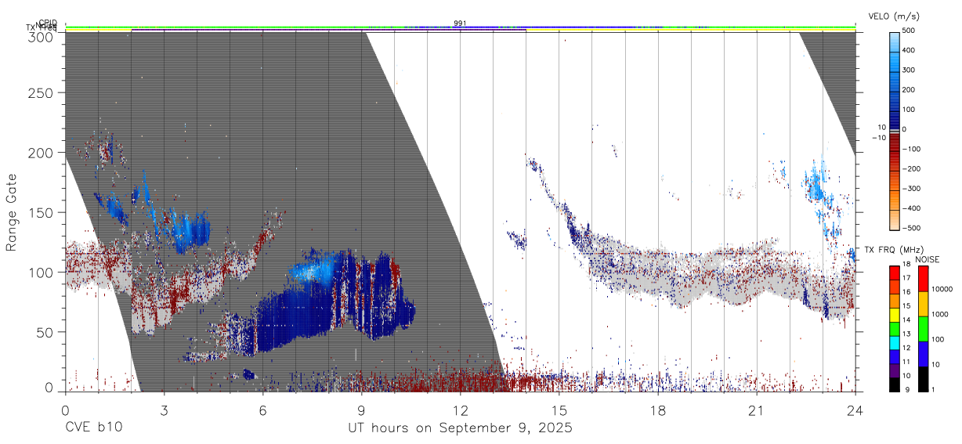
Task: Click the range gate tick label "250"
Action: [x=41, y=93]
